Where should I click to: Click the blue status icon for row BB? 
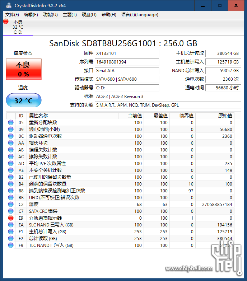coord(11,197)
